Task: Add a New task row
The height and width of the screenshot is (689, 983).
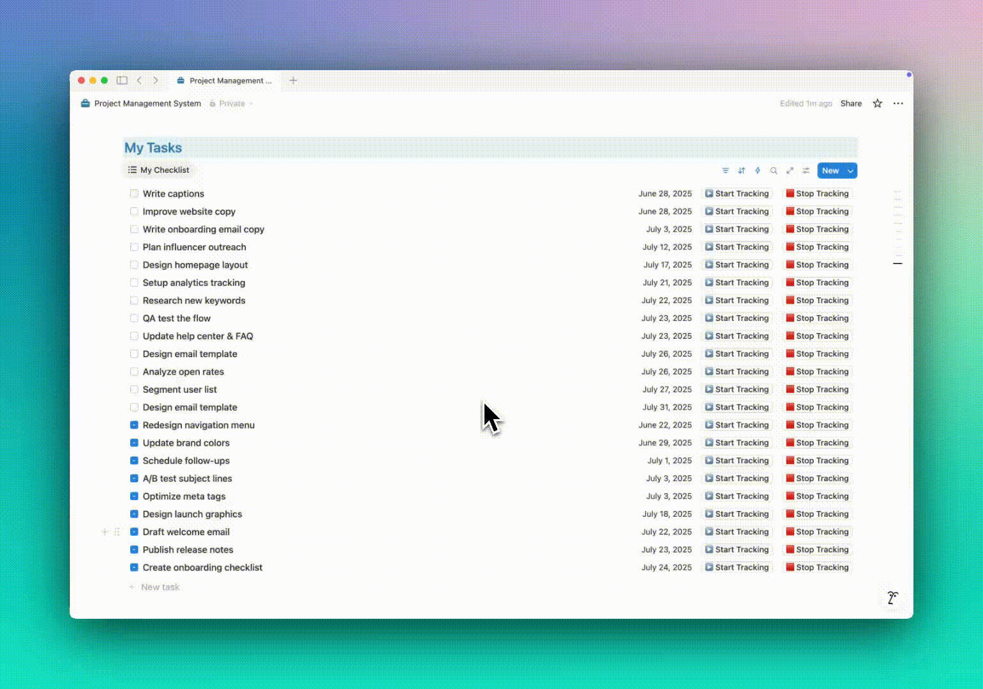Action: 154,587
